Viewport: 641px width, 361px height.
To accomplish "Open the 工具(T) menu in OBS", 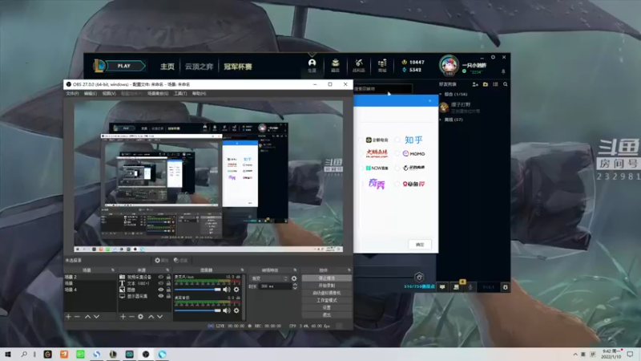I will click(180, 94).
